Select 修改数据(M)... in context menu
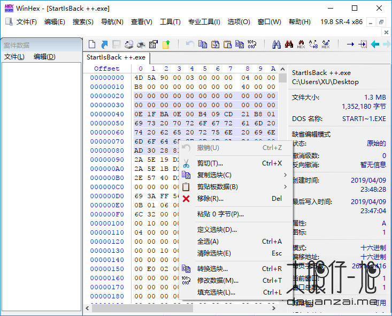This screenshot has width=392, height=316. click(x=236, y=281)
